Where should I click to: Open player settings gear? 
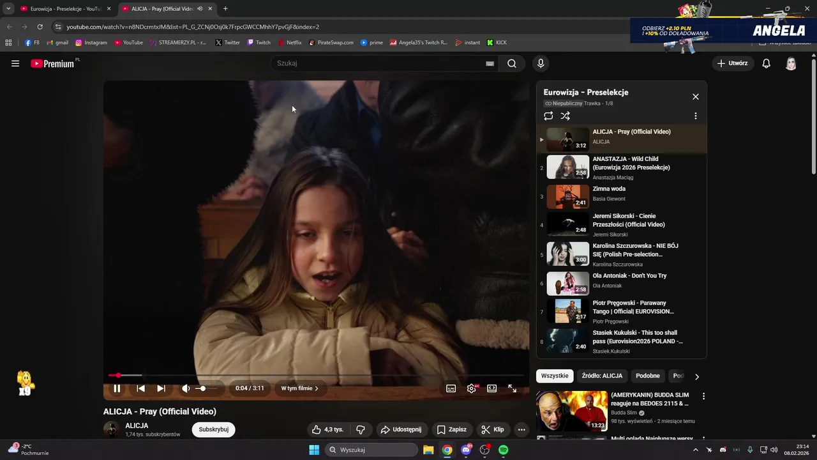(x=472, y=388)
